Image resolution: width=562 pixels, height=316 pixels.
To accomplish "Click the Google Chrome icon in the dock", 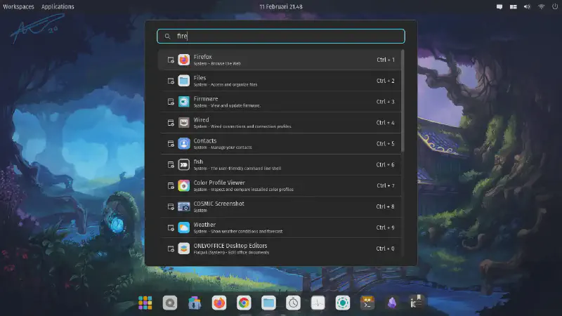I will [244, 303].
